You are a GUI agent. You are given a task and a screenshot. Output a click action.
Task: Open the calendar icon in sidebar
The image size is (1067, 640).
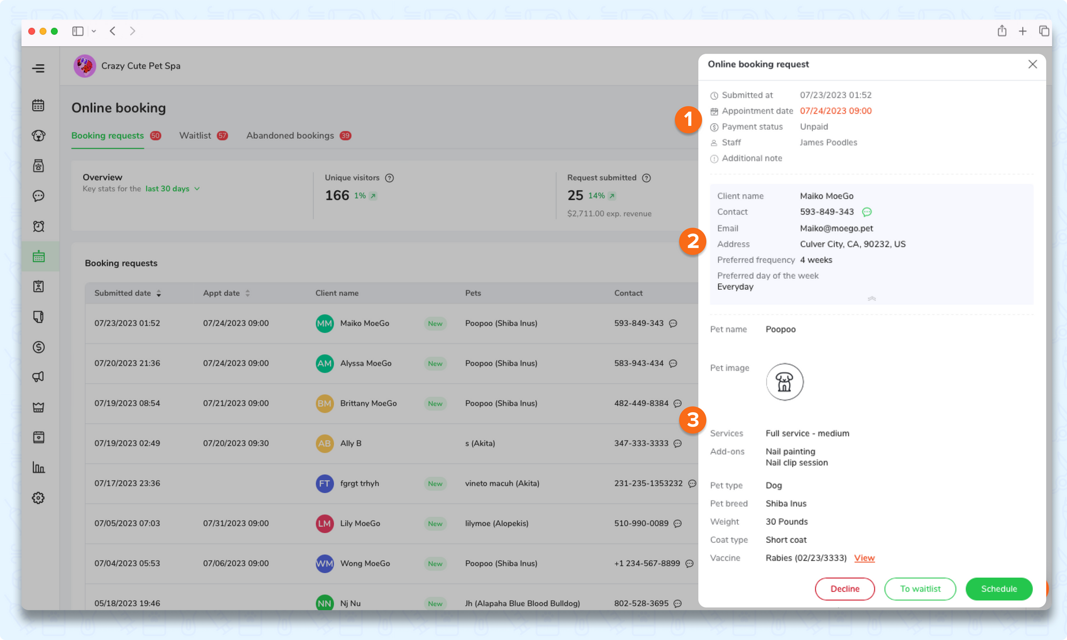pos(38,105)
